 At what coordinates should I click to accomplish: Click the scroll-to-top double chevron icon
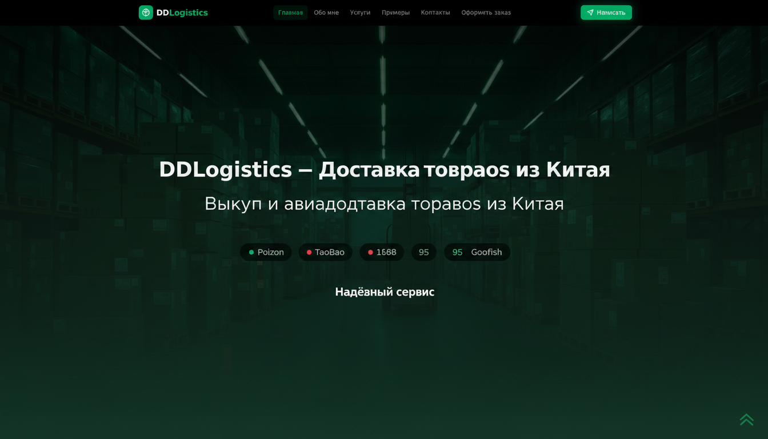[x=746, y=420]
